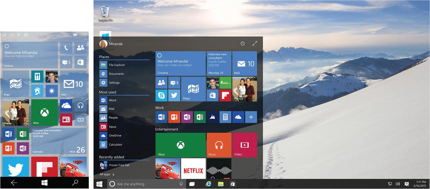
Task: Open the Miranda user account menu
Action: (x=111, y=44)
